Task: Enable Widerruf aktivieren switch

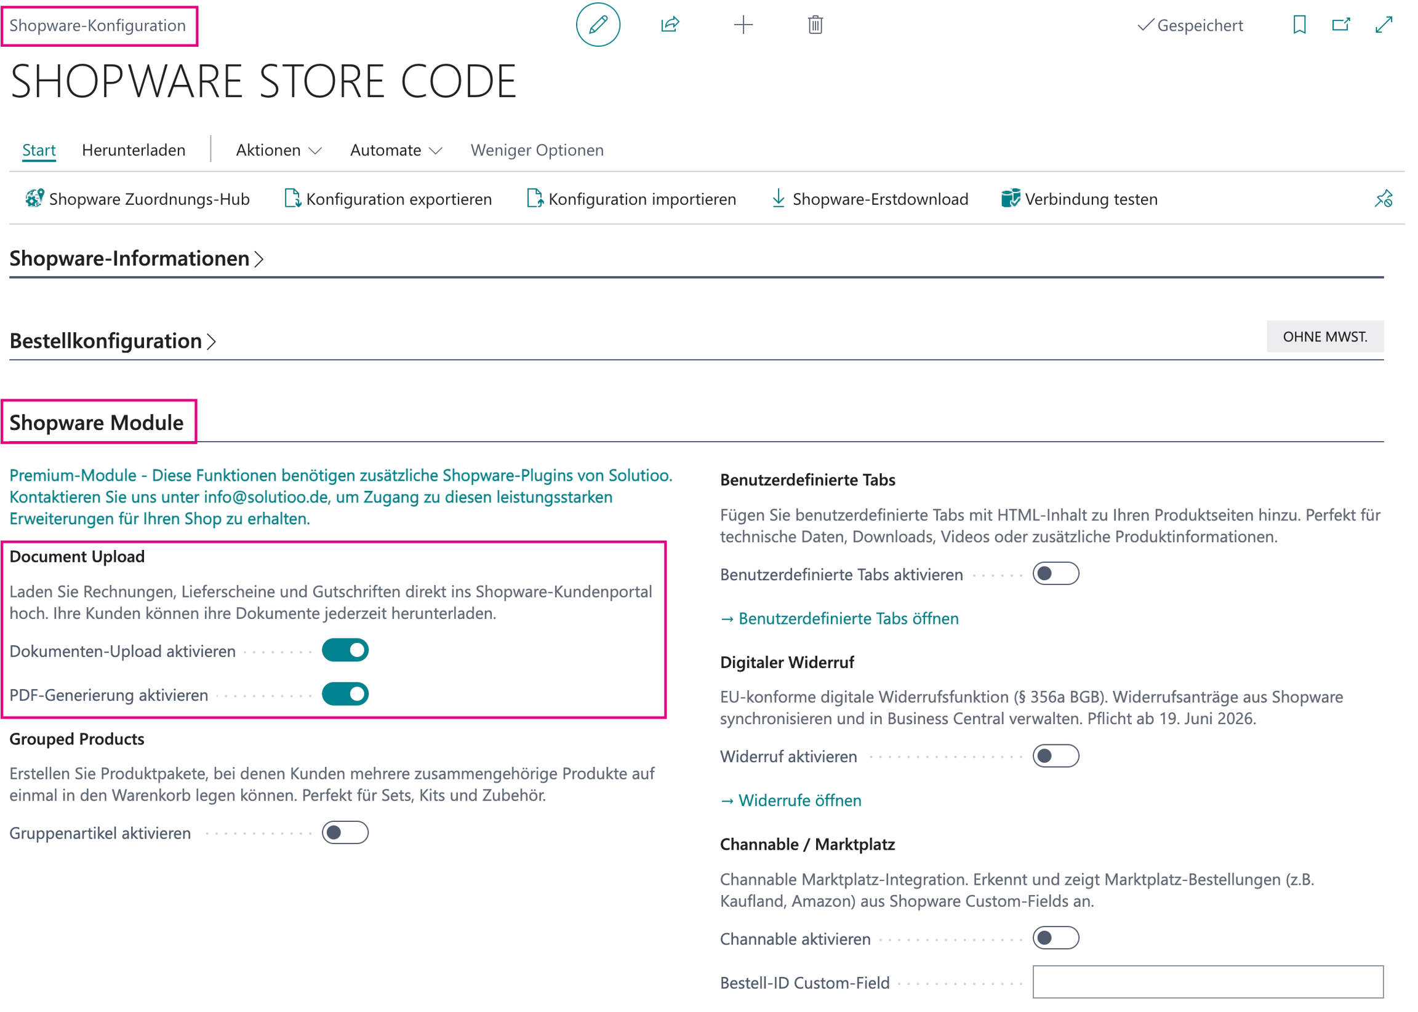Action: [1055, 756]
